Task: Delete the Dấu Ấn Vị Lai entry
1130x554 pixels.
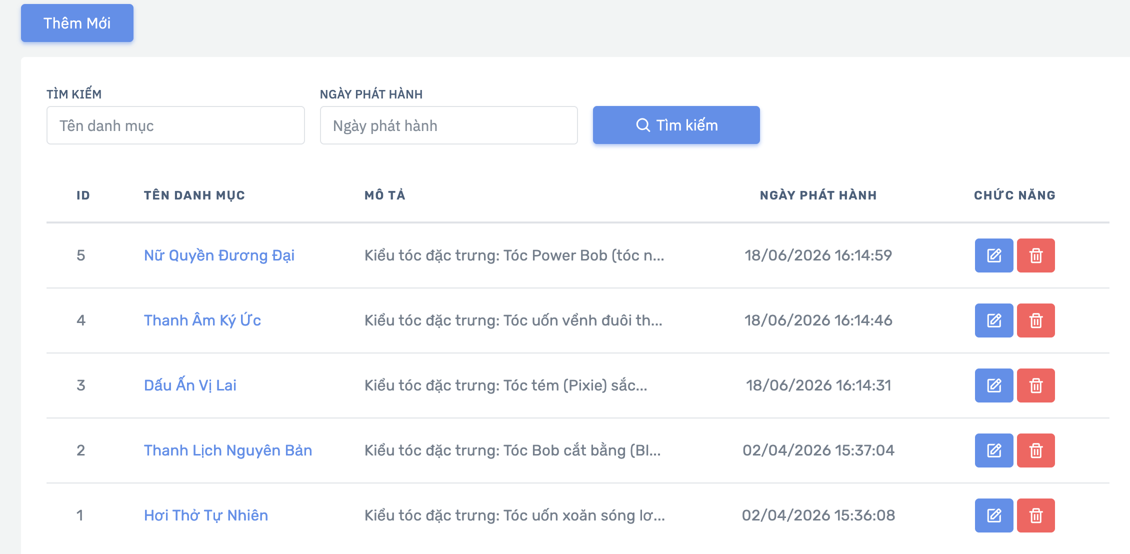Action: 1036,385
